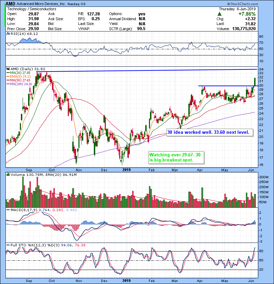Click the Last price 31.82 in header
274x284 pixels.
coord(250,24)
